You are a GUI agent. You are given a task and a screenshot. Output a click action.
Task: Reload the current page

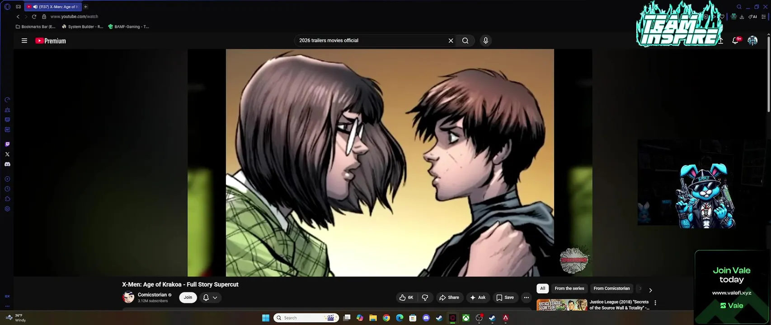coord(34,17)
